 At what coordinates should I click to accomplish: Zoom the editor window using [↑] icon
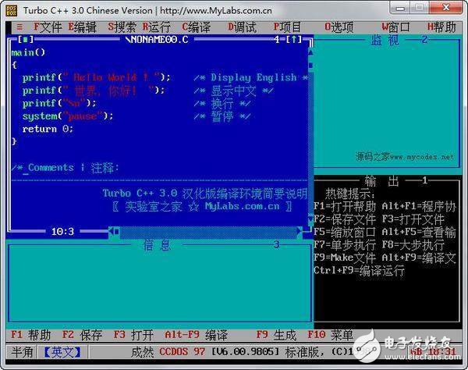(x=294, y=39)
